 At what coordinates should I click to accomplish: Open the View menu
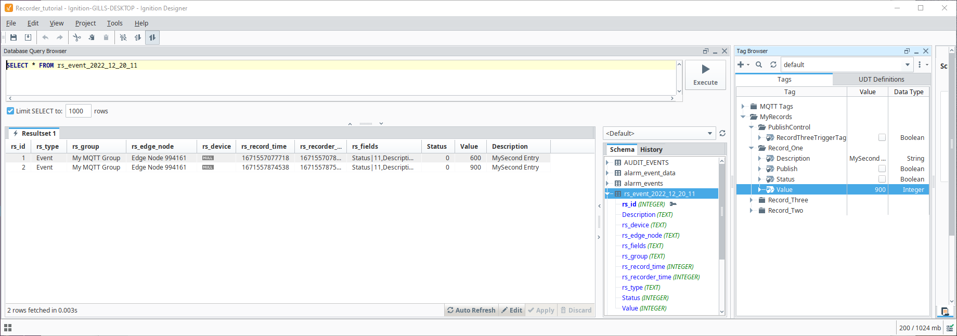click(56, 23)
